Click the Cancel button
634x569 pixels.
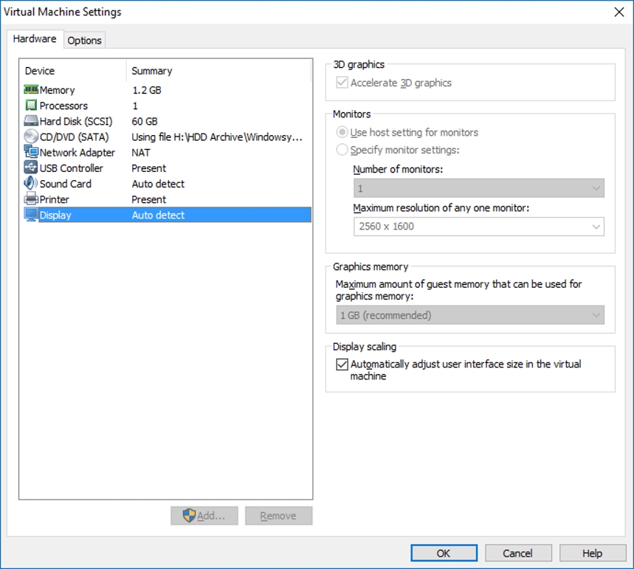coord(517,553)
